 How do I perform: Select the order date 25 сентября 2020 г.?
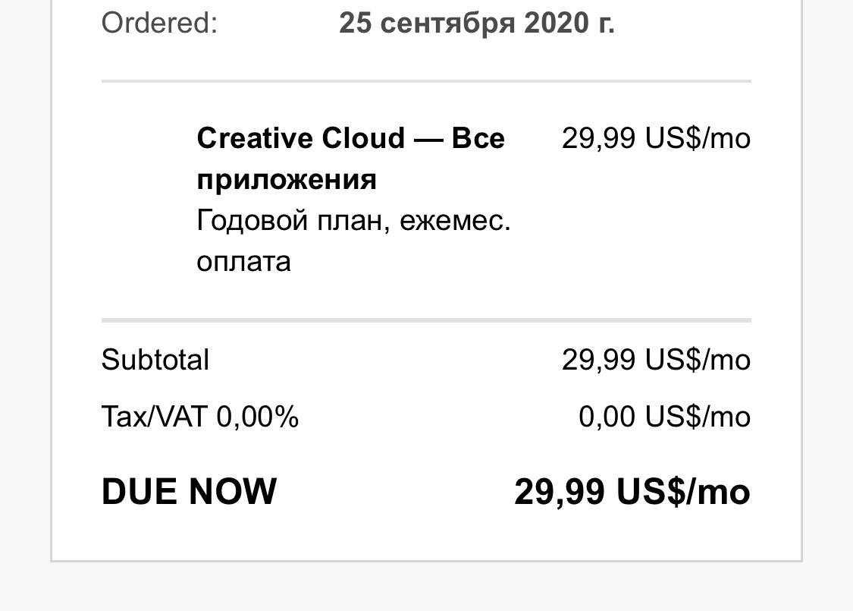[477, 23]
